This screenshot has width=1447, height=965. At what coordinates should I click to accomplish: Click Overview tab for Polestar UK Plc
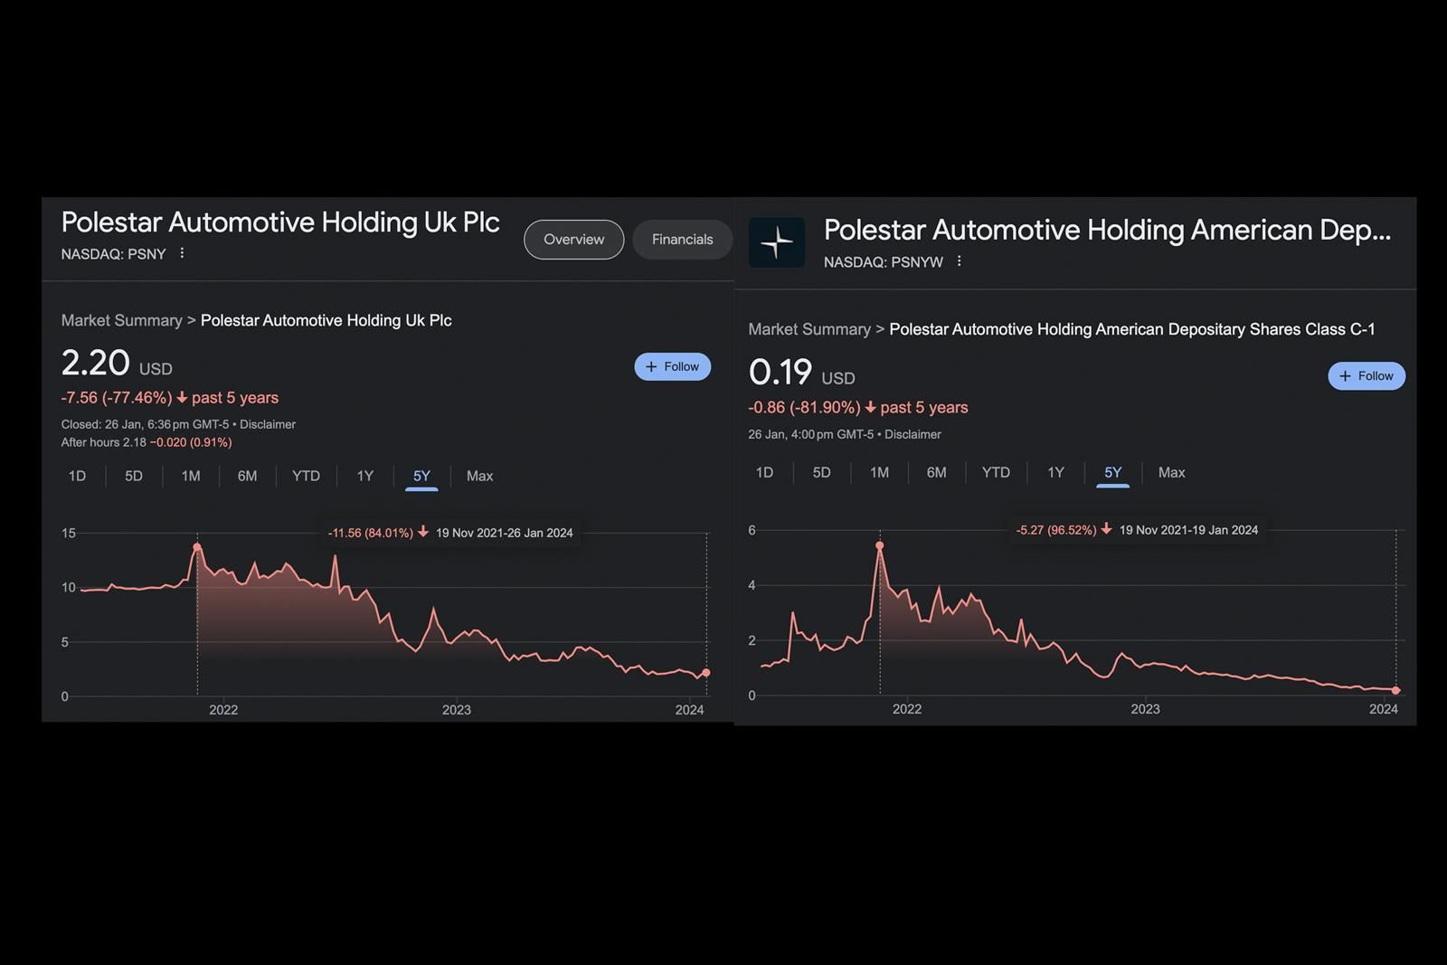573,240
